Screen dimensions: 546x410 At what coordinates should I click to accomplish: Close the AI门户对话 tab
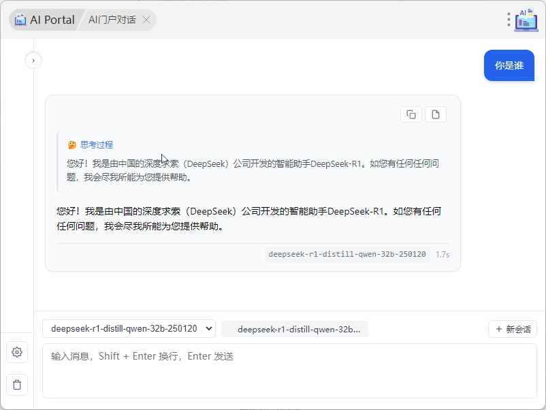coord(146,20)
